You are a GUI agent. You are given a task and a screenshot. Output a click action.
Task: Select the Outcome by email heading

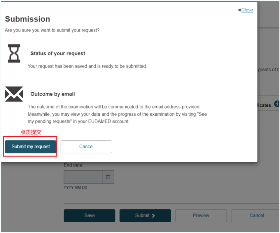click(52, 94)
